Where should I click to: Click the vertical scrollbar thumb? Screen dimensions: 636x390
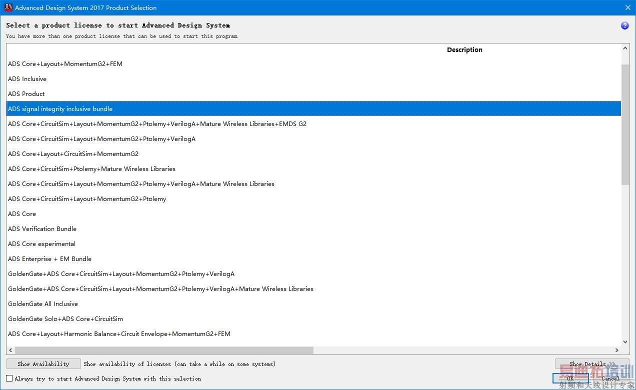point(625,124)
